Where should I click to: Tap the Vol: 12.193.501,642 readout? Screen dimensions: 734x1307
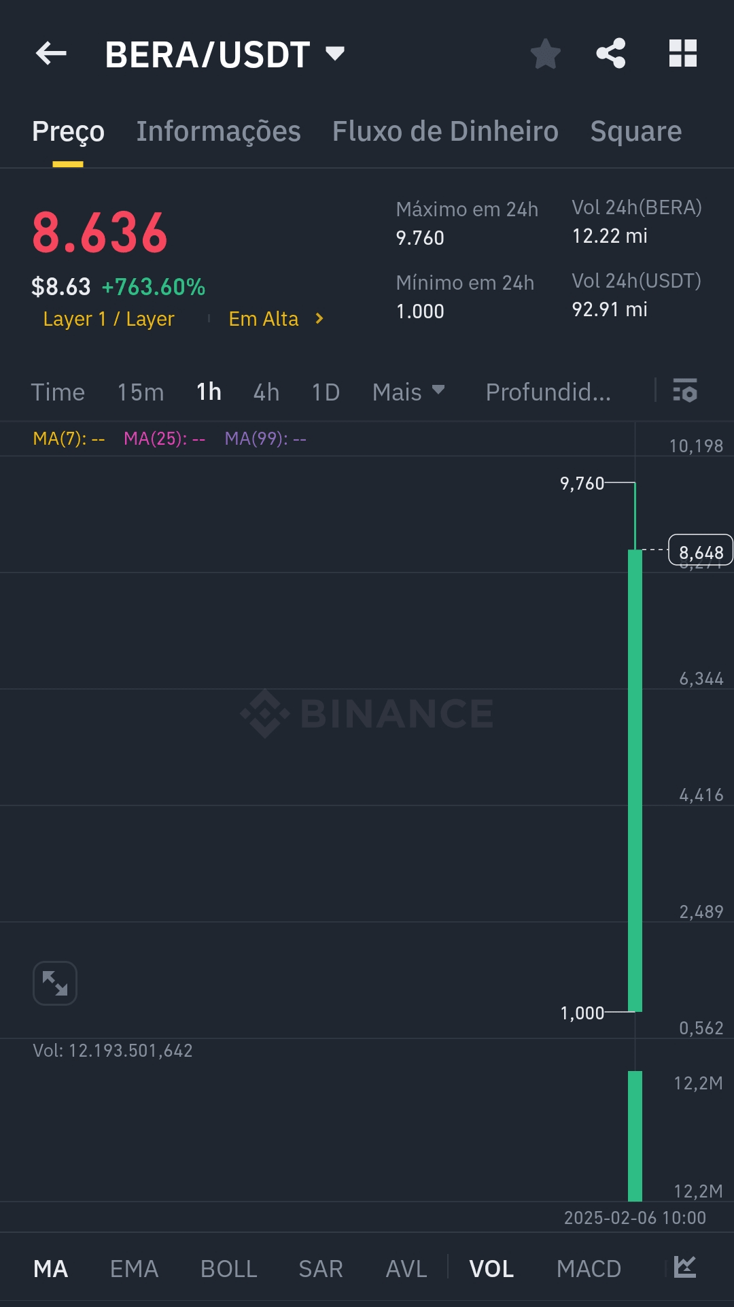(113, 1051)
